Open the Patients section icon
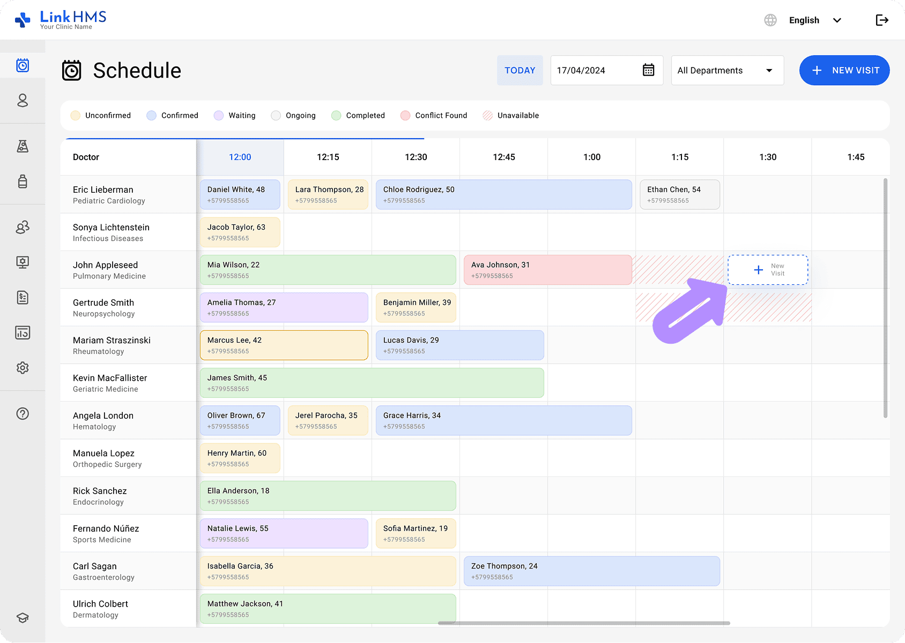The width and height of the screenshot is (905, 643). (x=23, y=100)
